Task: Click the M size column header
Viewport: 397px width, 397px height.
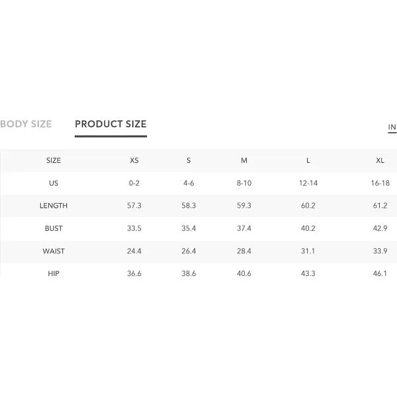Action: (x=243, y=161)
